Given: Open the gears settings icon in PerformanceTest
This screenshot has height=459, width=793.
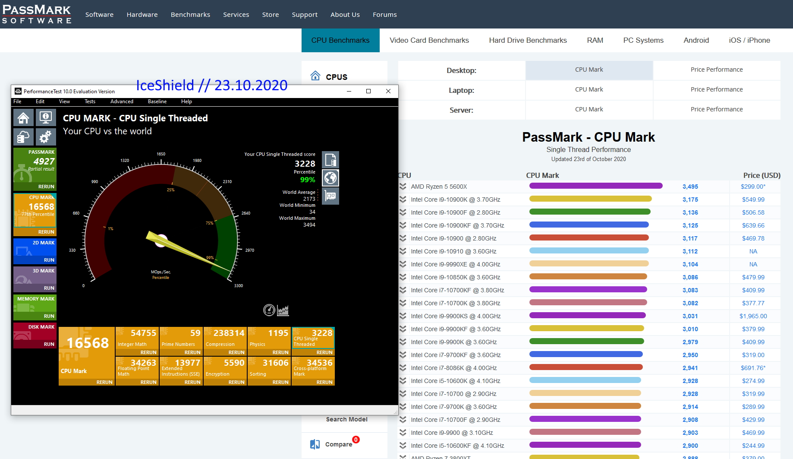Looking at the screenshot, I should (45, 137).
